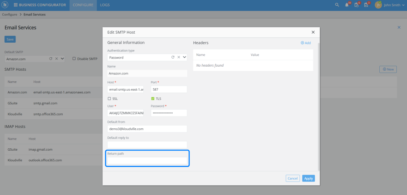Image resolution: width=407 pixels, height=195 pixels.
Task: Add a new header
Action: 306,43
